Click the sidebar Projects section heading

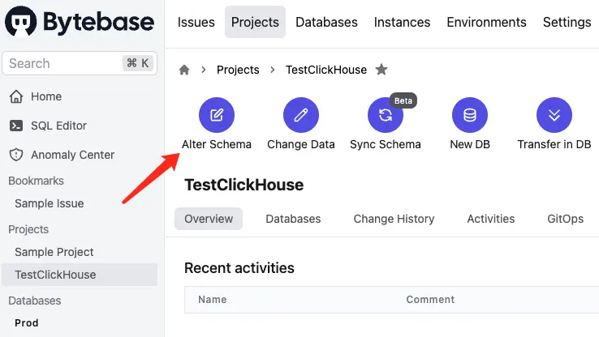tap(28, 229)
